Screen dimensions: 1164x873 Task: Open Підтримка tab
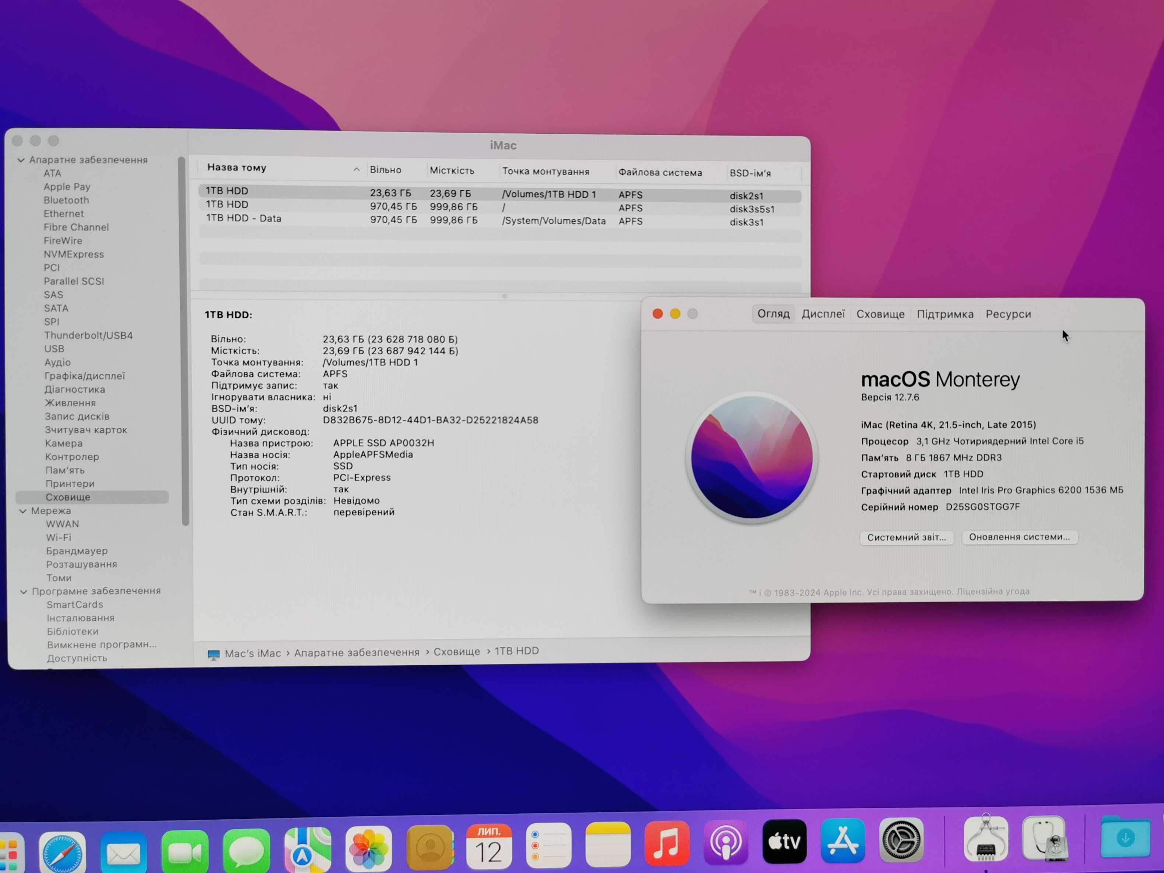tap(945, 314)
